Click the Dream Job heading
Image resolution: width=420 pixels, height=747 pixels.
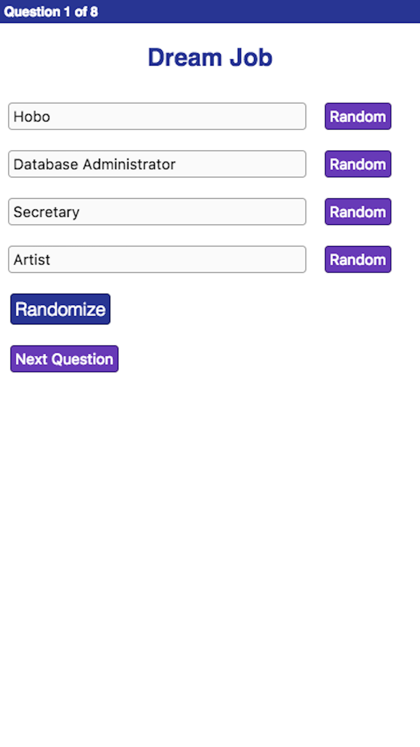click(210, 57)
